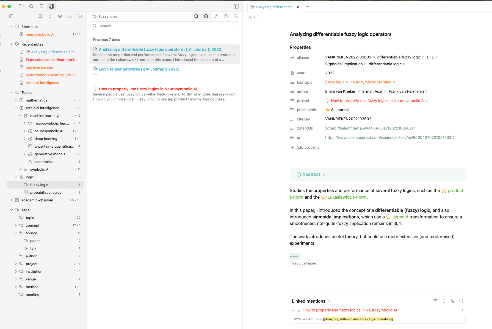The width and height of the screenshot is (492, 329).
Task: Open a new tab with plus button
Action: 308,7
